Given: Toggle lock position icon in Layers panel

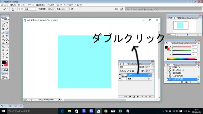Looking at the screenshot, I should click(x=130, y=71).
